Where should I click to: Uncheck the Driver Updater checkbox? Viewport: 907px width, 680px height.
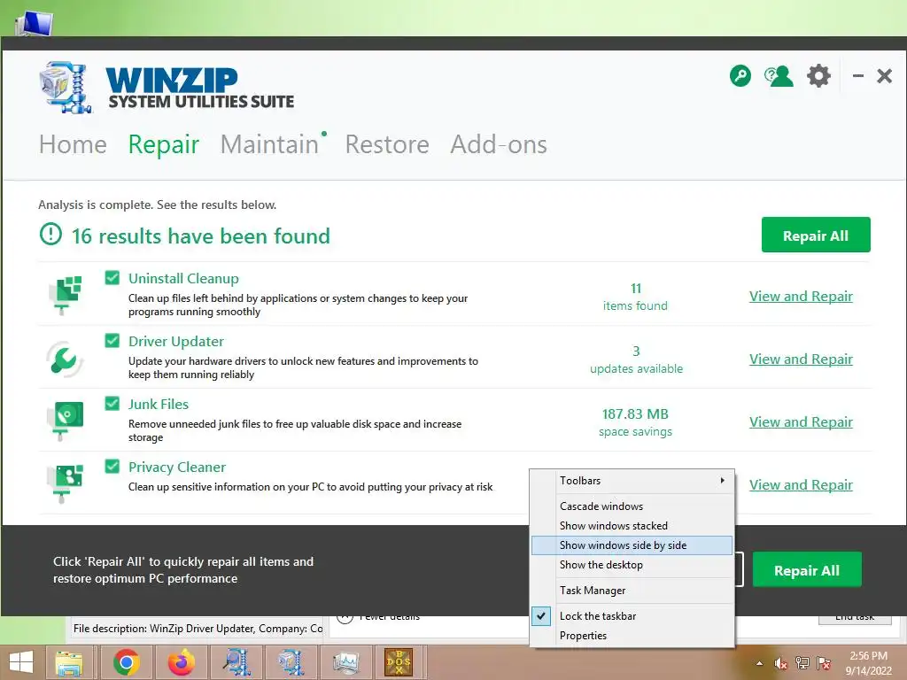pos(112,341)
